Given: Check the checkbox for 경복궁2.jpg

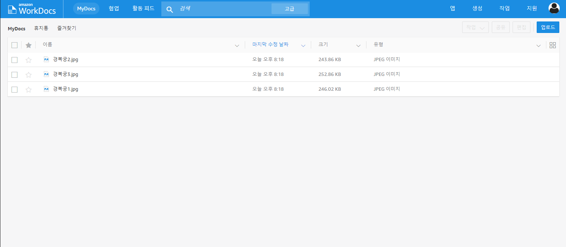Looking at the screenshot, I should tap(14, 59).
